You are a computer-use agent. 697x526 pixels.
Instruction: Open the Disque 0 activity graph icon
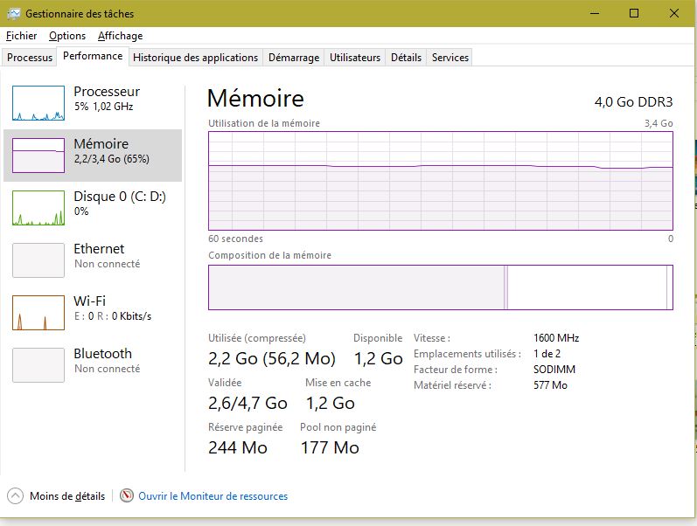click(38, 208)
